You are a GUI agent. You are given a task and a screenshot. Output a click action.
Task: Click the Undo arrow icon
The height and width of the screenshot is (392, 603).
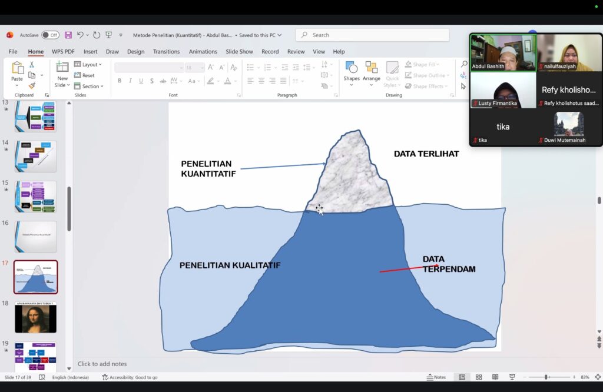(81, 35)
